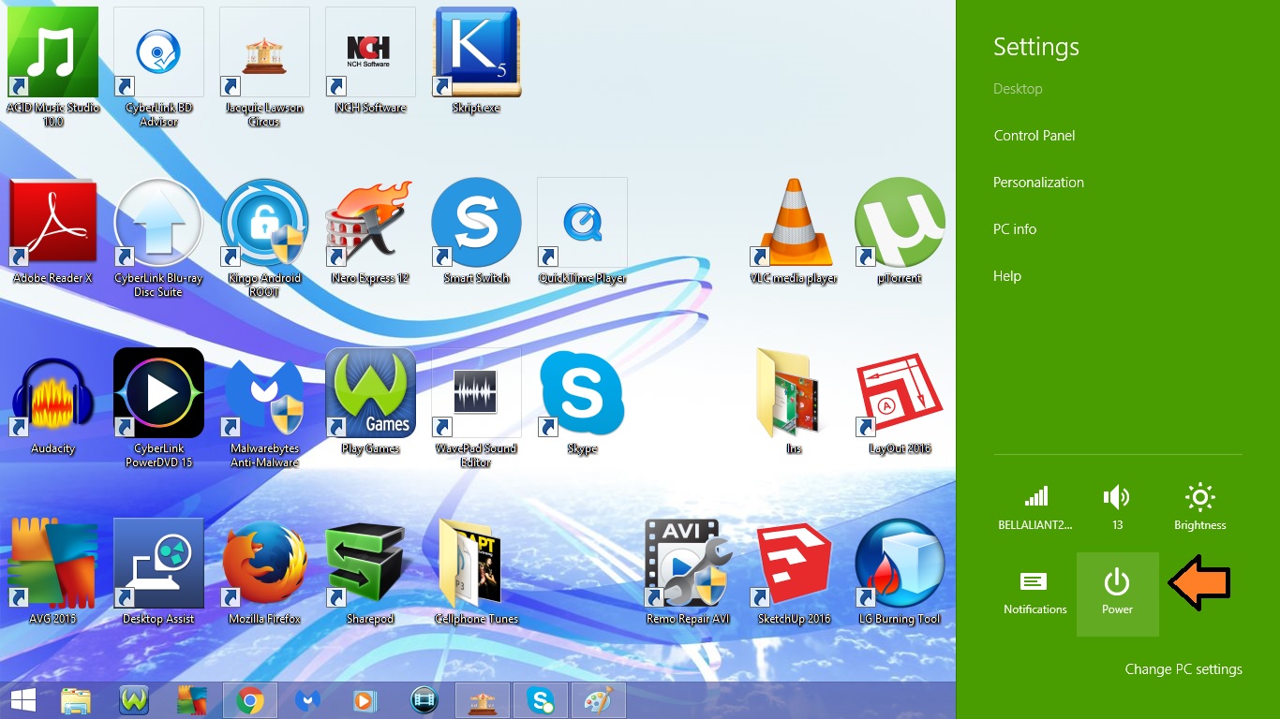
Task: Select the Cellphone Tunes folder
Action: point(476,571)
